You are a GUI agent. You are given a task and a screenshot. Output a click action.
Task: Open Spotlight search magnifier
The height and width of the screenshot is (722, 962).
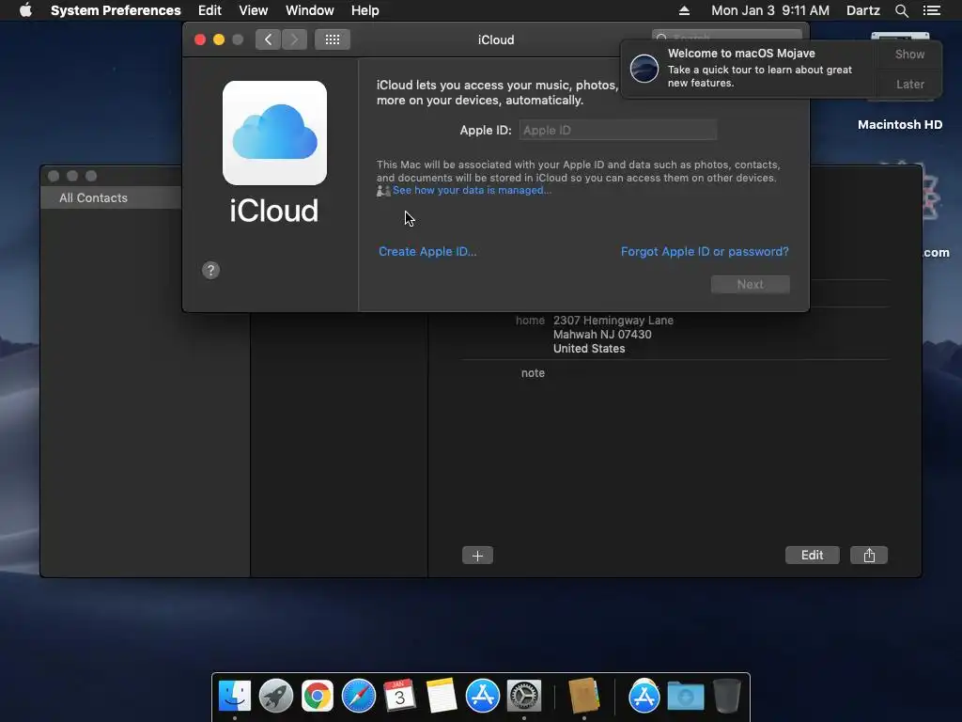pos(901,10)
